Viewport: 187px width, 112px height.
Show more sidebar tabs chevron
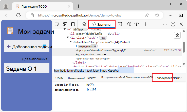click(x=180, y=78)
